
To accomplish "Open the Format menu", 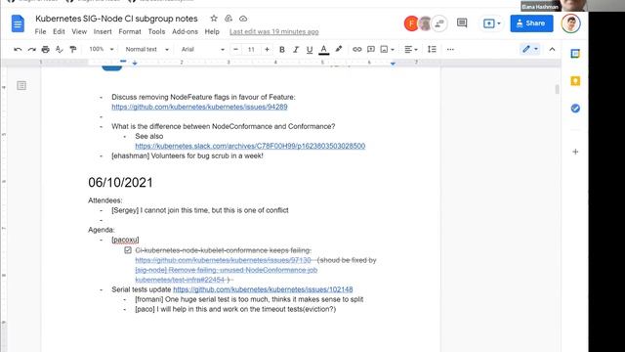I will coord(130,31).
